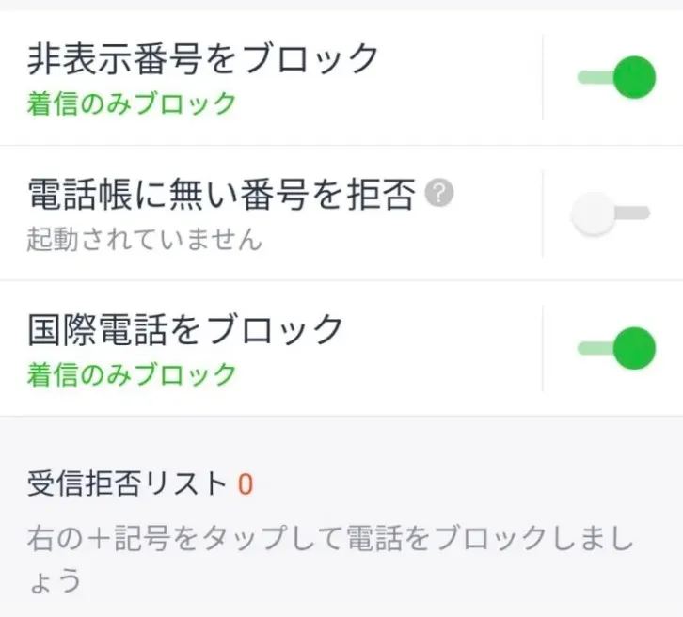
Task: Click the orange 0 count
Action: click(246, 485)
